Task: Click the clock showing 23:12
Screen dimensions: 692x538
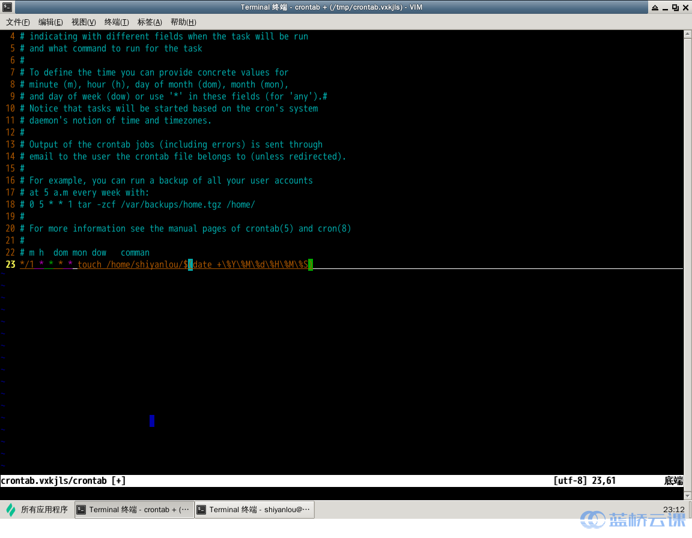Action: [x=673, y=509]
